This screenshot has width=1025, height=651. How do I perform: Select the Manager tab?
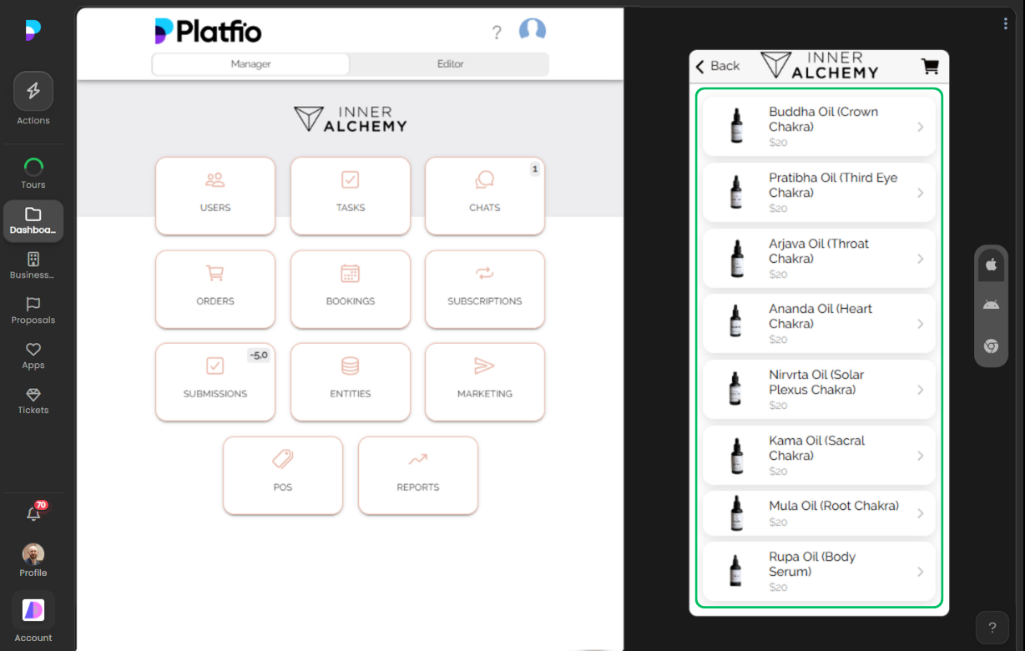[x=250, y=63]
